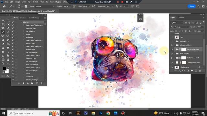207x116 pixels.
Task: Expand the Shadow/Highlight step
Action: pyautogui.click(x=24, y=80)
